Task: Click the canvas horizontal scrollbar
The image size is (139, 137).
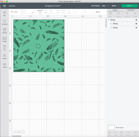Action: 17,136
